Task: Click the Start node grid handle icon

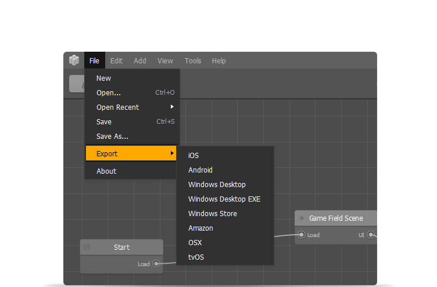Action: tap(87, 247)
